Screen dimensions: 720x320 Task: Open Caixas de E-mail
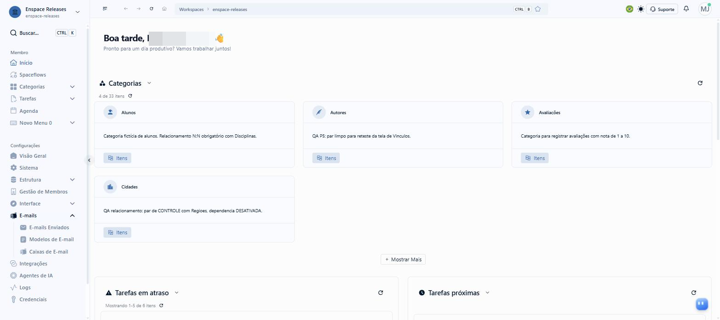coord(48,252)
